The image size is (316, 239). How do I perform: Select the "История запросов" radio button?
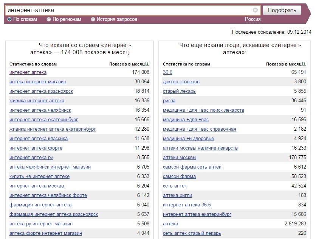(93, 19)
